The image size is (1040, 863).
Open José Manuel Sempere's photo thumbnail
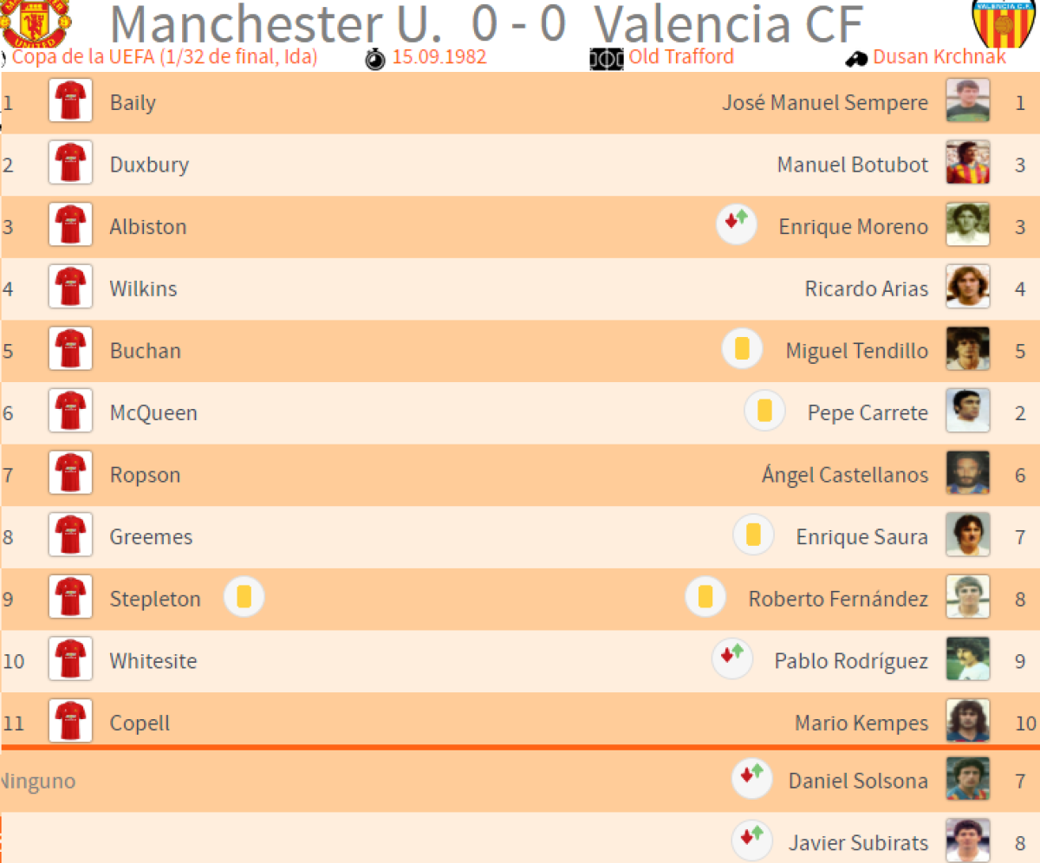967,101
